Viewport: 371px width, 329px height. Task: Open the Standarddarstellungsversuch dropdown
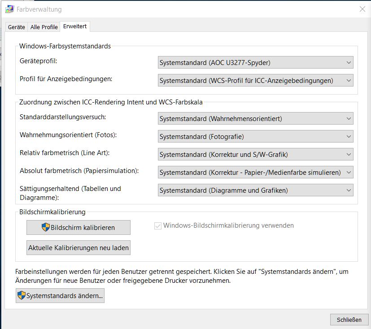[255, 119]
